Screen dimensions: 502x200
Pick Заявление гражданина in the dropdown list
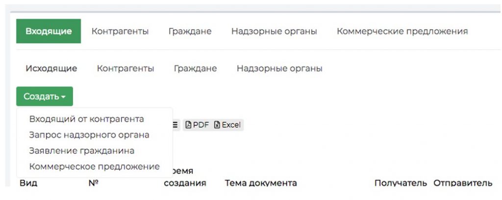[x=82, y=151]
